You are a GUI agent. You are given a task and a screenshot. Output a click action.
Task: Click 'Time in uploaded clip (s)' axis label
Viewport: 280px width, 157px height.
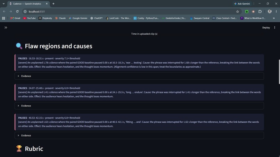point(144,34)
